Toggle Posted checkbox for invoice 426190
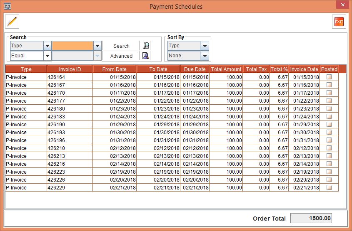Image resolution: width=352 pixels, height=231 pixels. (x=329, y=125)
